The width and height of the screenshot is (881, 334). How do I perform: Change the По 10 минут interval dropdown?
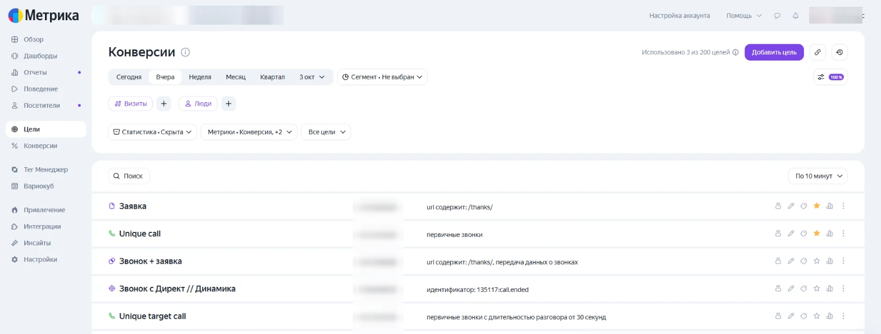pos(818,176)
